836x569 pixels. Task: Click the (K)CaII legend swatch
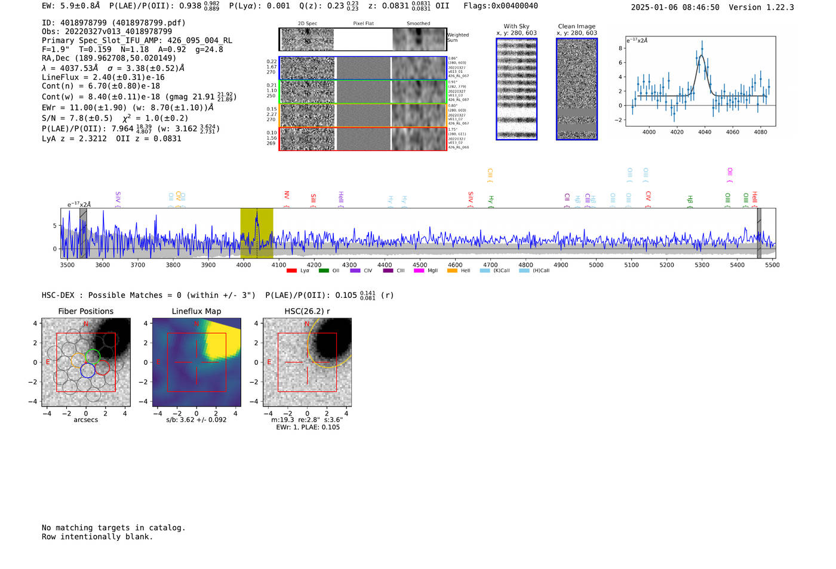pyautogui.click(x=485, y=270)
